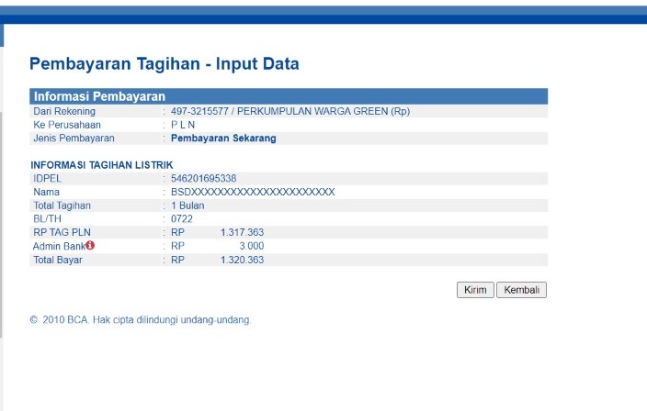
Task: Click the red info icon beside Admin Bank
Action: (90, 246)
